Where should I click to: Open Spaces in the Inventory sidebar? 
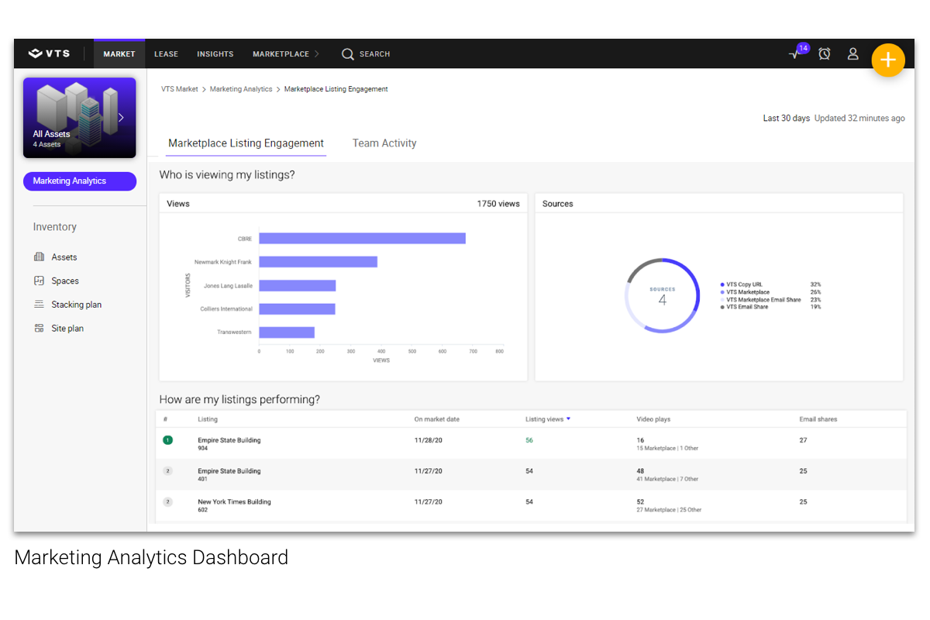tap(65, 281)
